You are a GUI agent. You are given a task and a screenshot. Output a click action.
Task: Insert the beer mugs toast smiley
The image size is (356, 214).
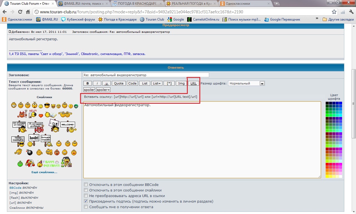tap(66, 114)
